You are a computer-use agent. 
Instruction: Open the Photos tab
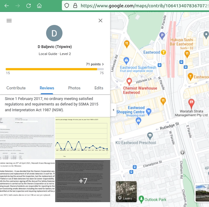pos(74,88)
